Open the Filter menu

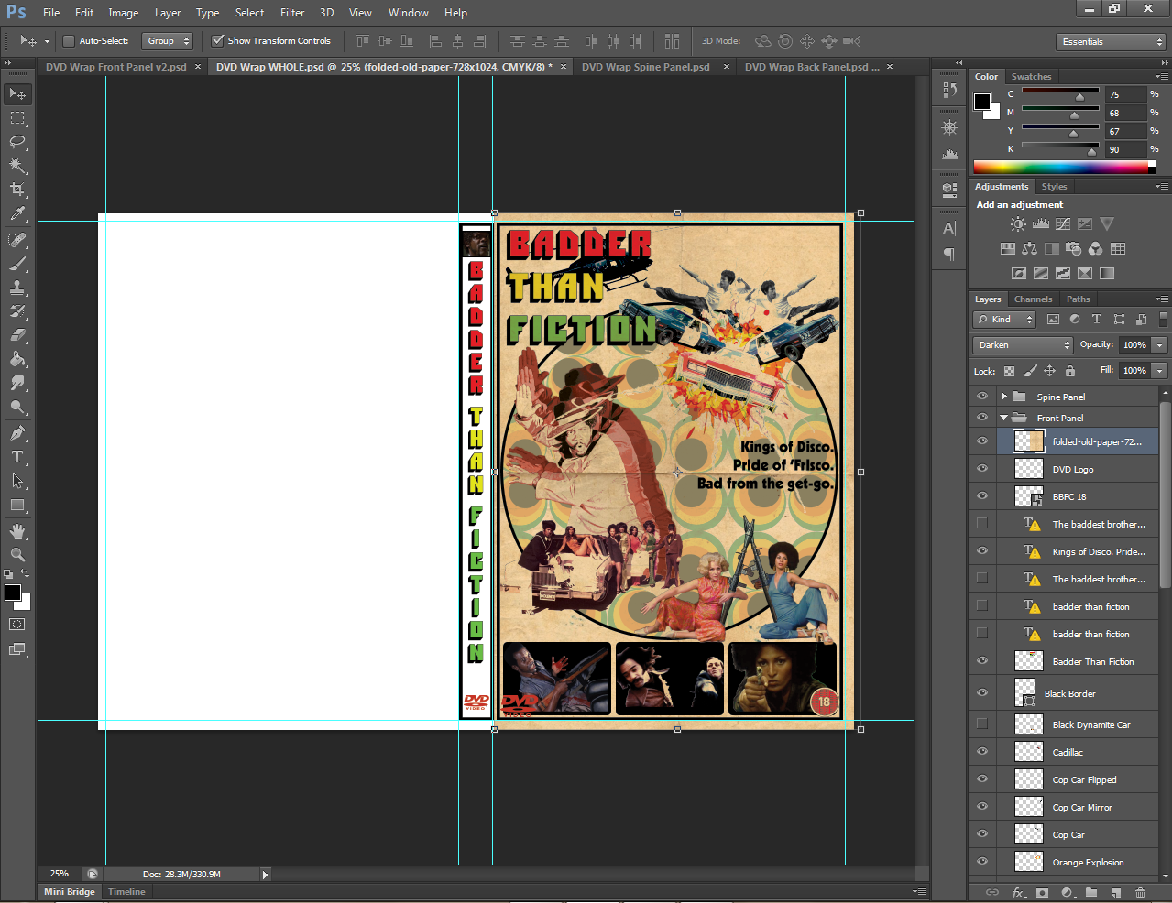click(x=292, y=13)
